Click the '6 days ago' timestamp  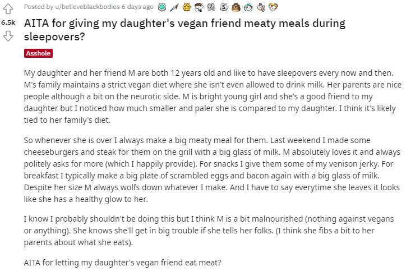[137, 7]
